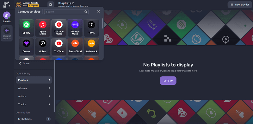Click the services panel scrollbar
This screenshot has height=124, width=253.
click(x=102, y=23)
